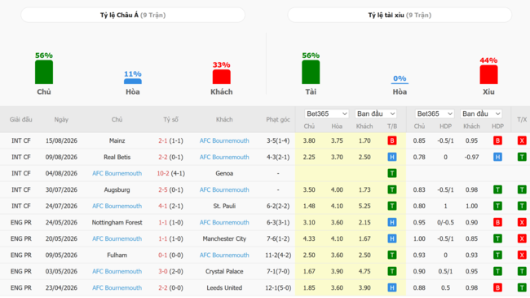Open the first Ban đầu odds dropdown

tap(376, 113)
